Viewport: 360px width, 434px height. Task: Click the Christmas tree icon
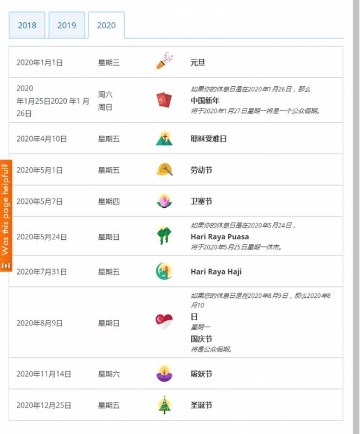point(164,405)
